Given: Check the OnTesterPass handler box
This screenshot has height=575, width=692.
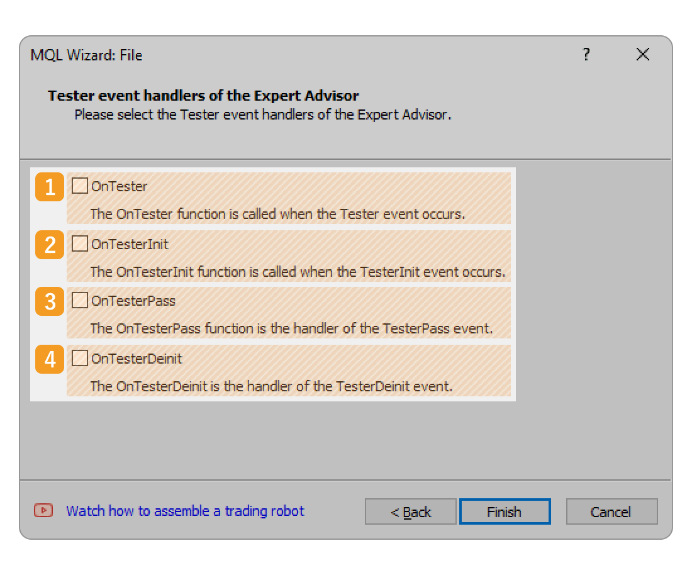Looking at the screenshot, I should pyautogui.click(x=80, y=301).
